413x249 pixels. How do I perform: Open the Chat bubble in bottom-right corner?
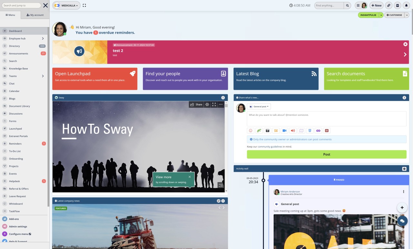[402, 221]
